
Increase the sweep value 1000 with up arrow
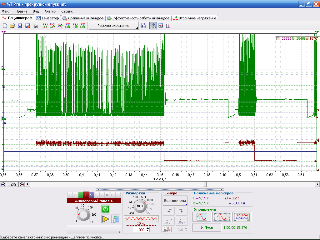(148, 228)
